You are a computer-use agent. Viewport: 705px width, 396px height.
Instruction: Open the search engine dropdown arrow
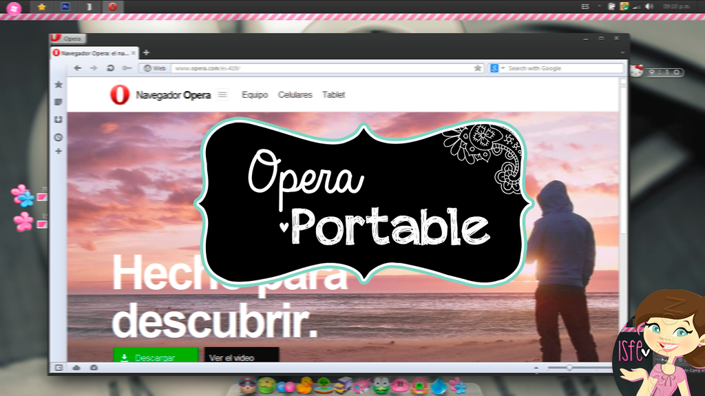[503, 68]
